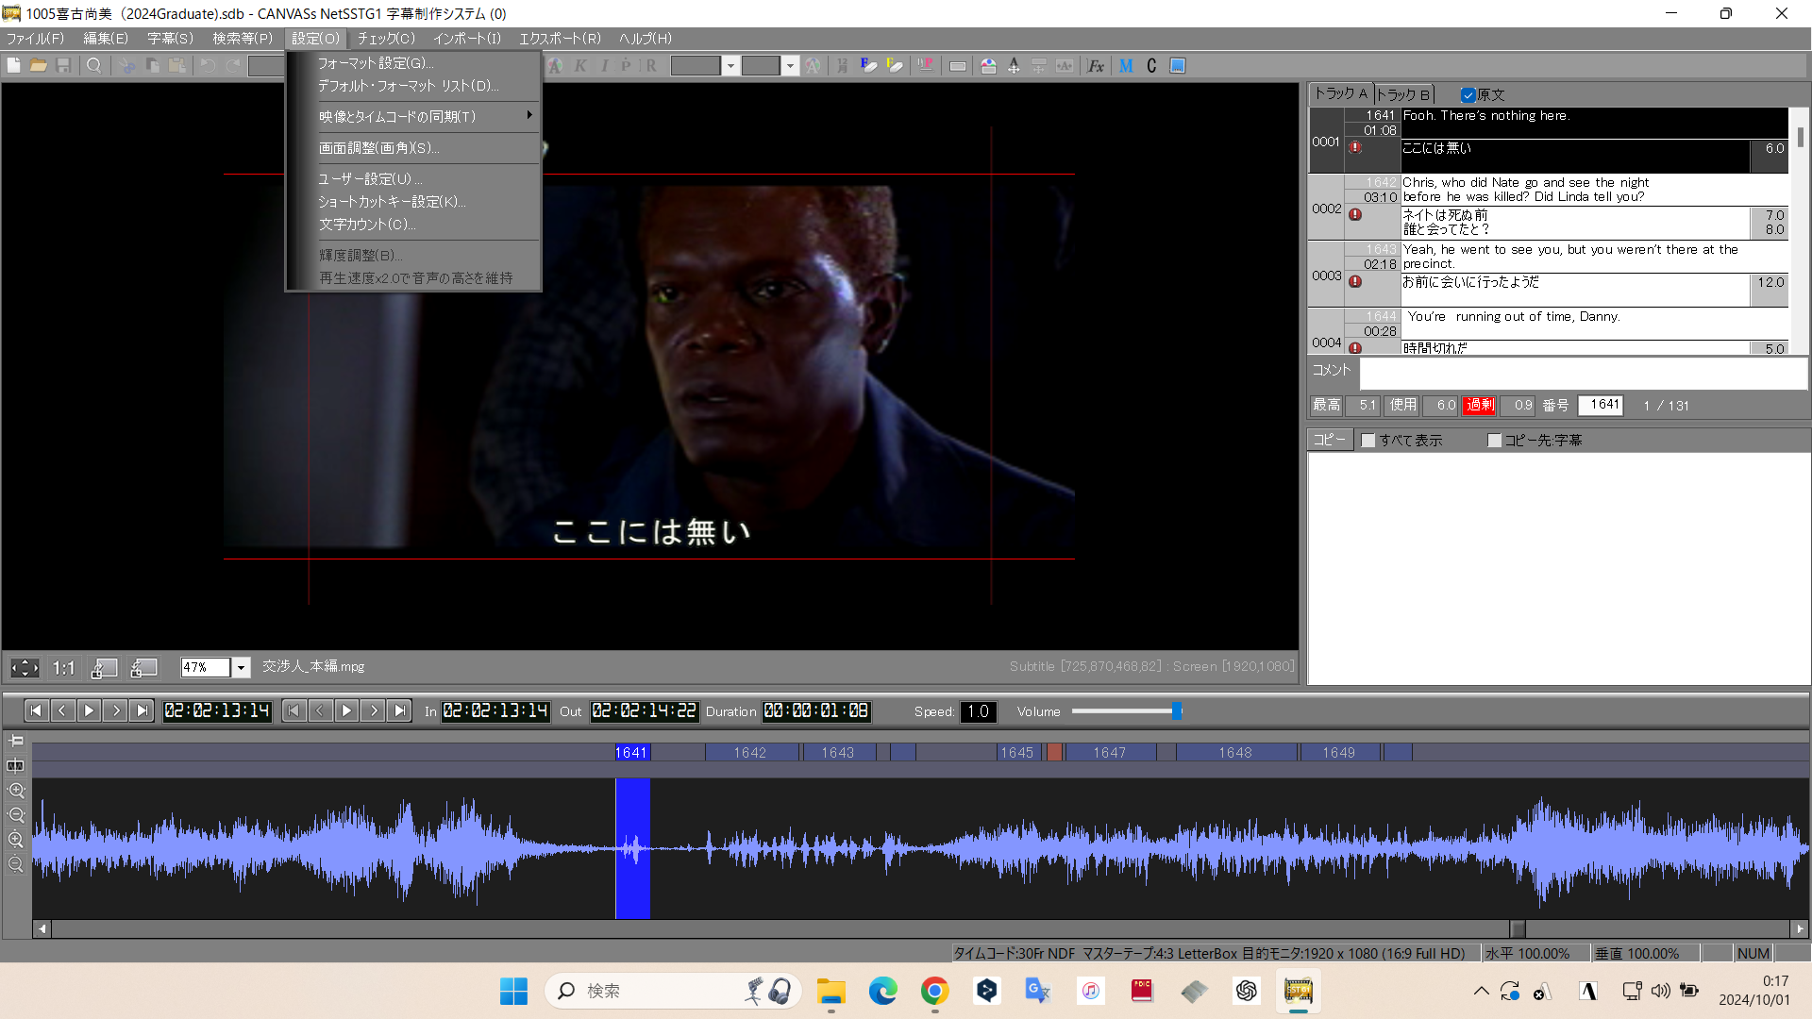Step back one frame in main playback
Image resolution: width=1812 pixels, height=1019 pixels.
(62, 711)
